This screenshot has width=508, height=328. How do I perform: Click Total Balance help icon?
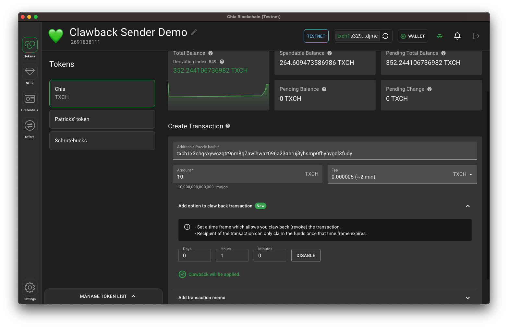pos(211,53)
